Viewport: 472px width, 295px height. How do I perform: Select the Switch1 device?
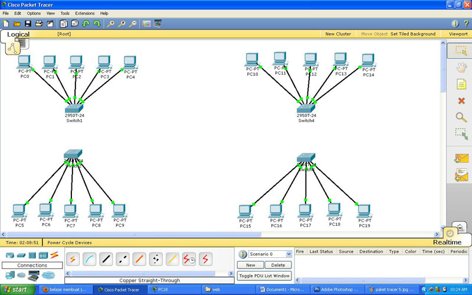click(74, 109)
